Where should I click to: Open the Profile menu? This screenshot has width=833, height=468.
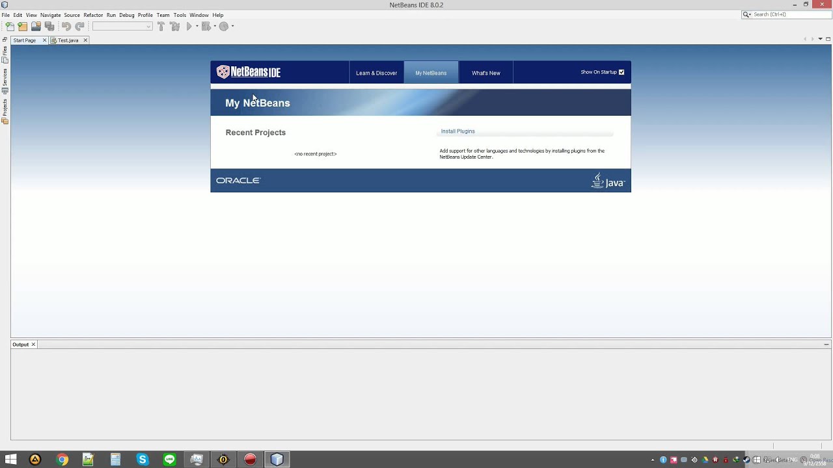click(x=145, y=15)
